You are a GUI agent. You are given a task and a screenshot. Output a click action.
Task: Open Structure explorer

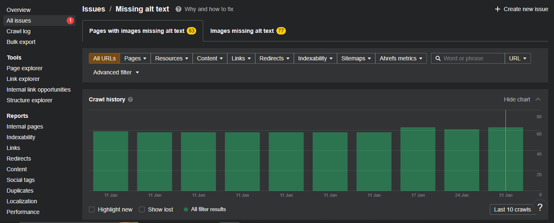[x=30, y=100]
